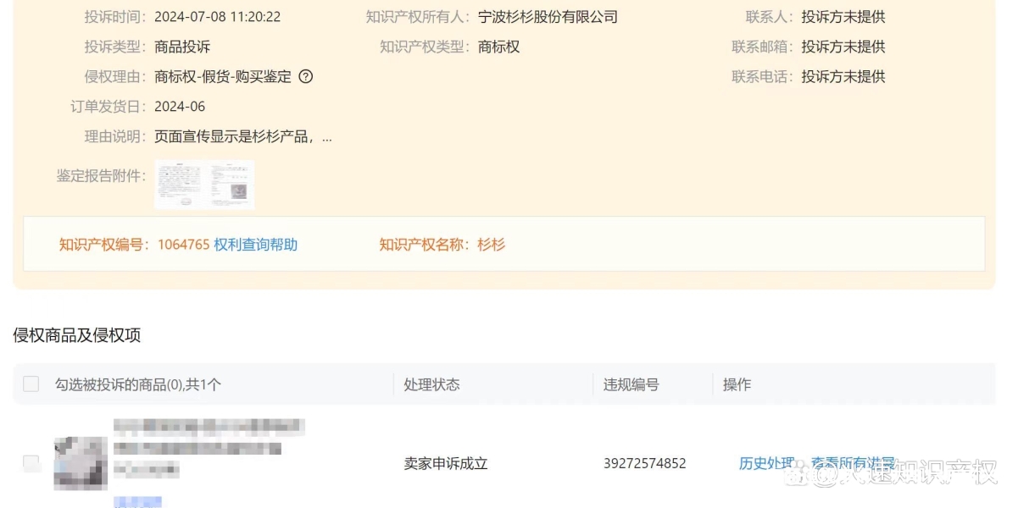Viewport: 1018px width, 508px height.
Task: Click the 处理状态 column header
Action: point(432,384)
